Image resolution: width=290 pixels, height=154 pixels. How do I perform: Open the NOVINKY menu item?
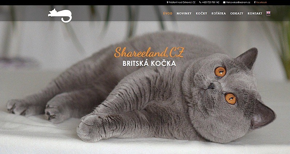(184, 13)
